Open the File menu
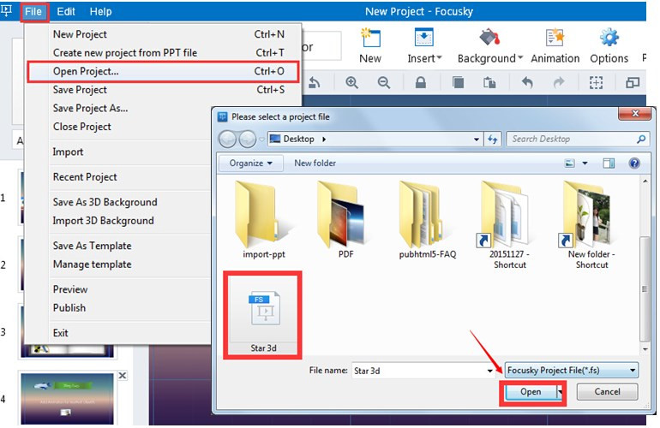 click(33, 11)
